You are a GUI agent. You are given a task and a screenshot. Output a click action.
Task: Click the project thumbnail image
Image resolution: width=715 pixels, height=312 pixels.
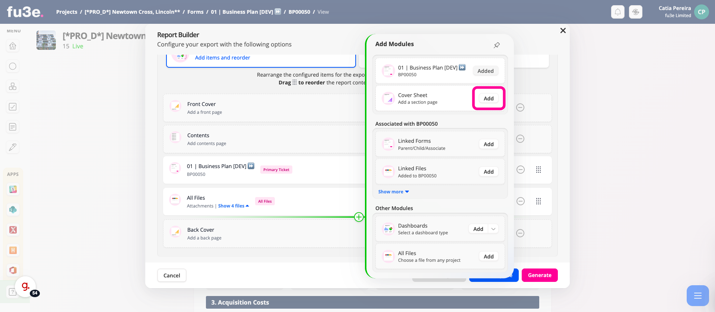click(x=46, y=40)
